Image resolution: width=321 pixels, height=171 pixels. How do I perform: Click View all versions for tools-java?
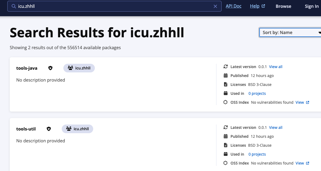click(x=276, y=67)
